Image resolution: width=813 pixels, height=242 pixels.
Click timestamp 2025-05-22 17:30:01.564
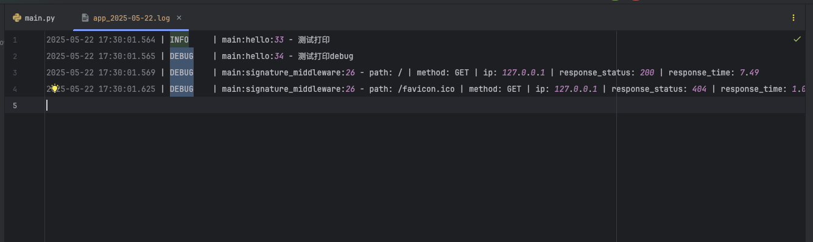[101, 40]
